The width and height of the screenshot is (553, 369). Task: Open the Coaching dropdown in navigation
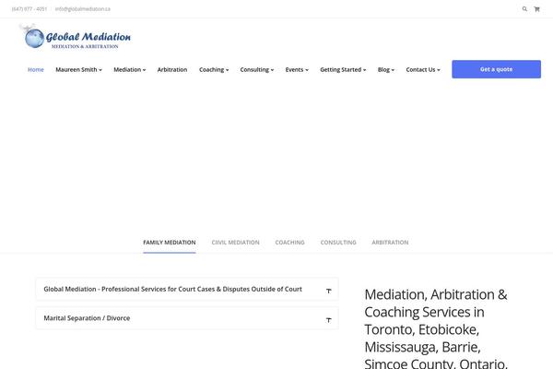coord(214,69)
